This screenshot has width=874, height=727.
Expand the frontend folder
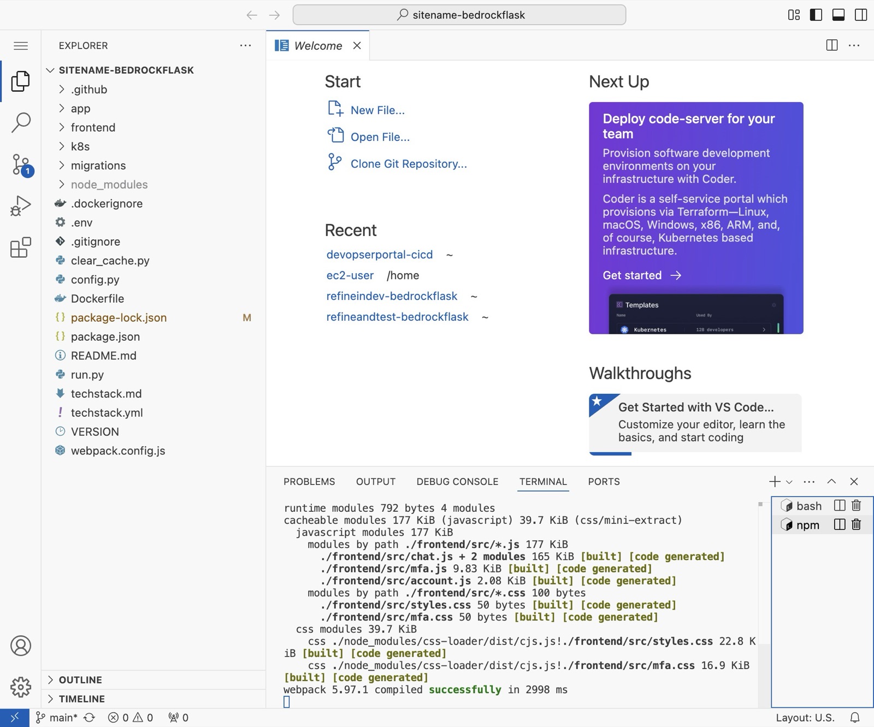tap(153, 127)
